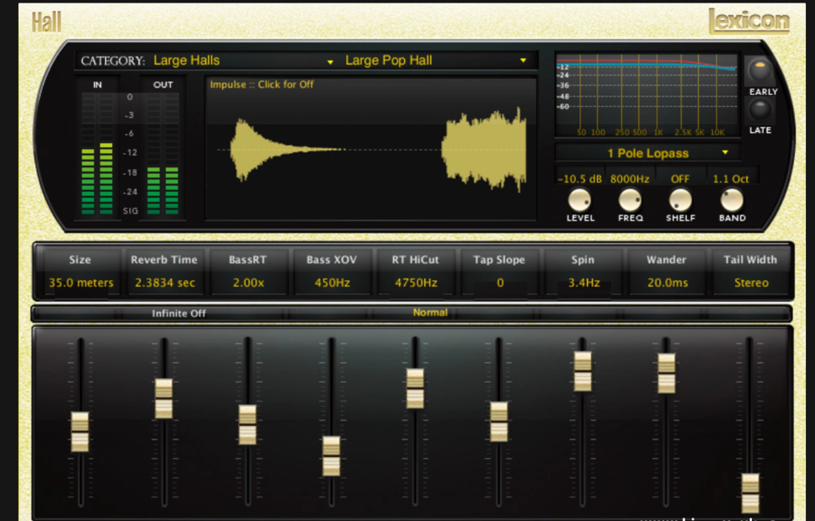Screen dimensions: 815x521
Task: Toggle the SHELF value off OFF
Action: click(679, 178)
